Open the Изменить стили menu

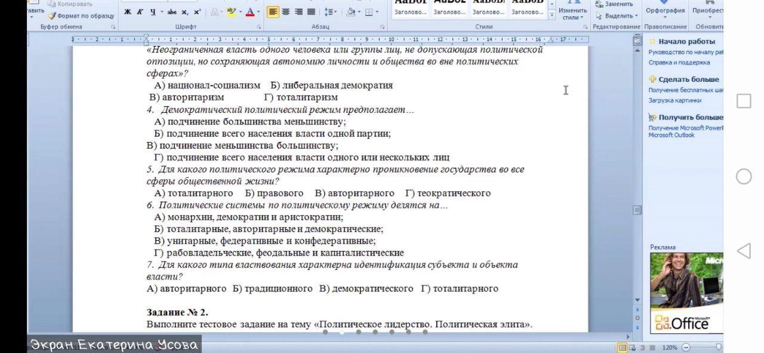[573, 11]
